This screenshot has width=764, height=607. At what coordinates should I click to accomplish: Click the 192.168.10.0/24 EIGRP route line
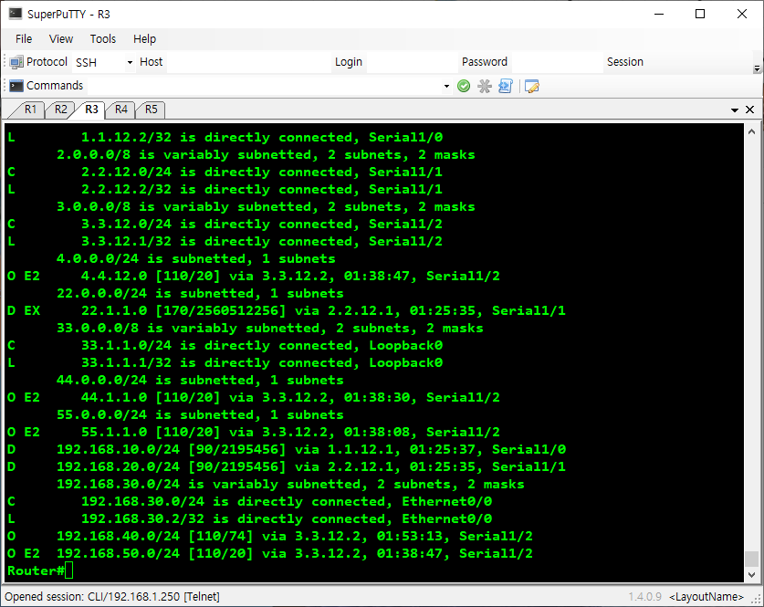(286, 449)
